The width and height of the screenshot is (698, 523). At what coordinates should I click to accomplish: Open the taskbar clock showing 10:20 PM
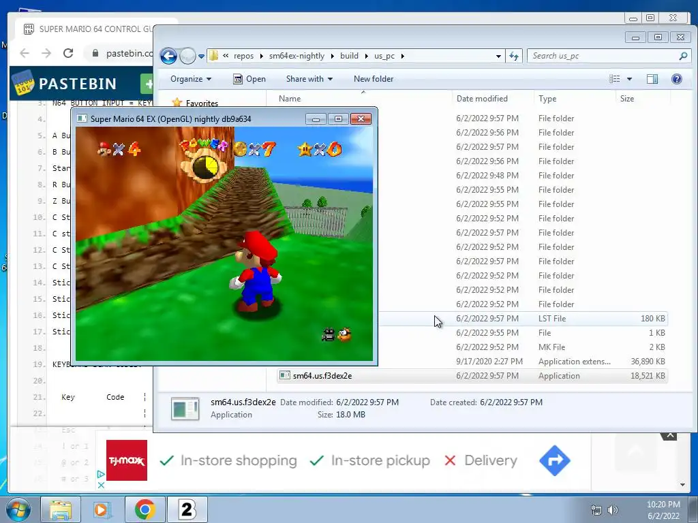663,510
